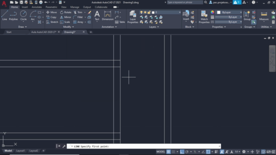
Task: Click the add layout plus button
Action: 43,151
